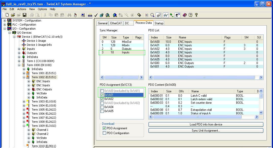Switch to the EtherCAT tab
Viewport: 273px width, 148px height.
pyautogui.click(x=116, y=23)
